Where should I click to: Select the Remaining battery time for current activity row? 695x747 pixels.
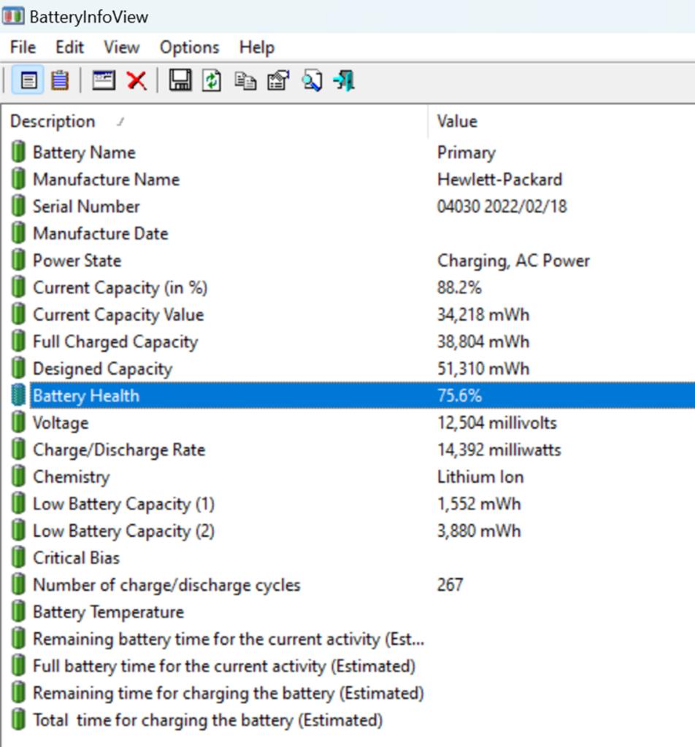[x=229, y=639]
